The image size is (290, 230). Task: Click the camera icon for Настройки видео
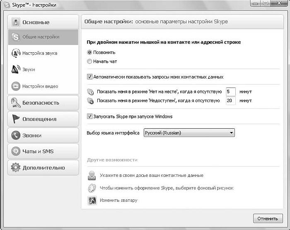click(x=16, y=86)
